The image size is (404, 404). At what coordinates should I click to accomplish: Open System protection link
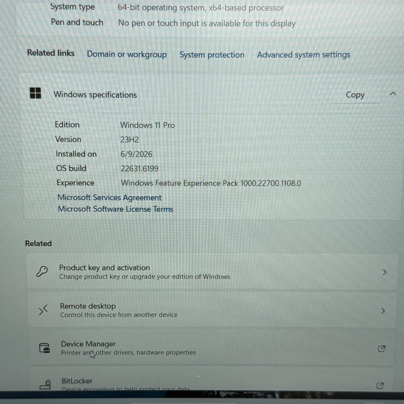pyautogui.click(x=212, y=55)
